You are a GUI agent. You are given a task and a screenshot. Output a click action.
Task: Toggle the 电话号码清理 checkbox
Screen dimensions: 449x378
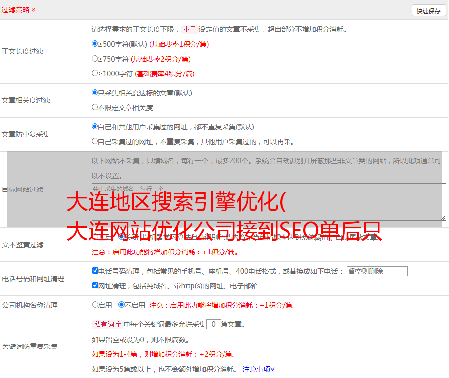[x=95, y=271]
